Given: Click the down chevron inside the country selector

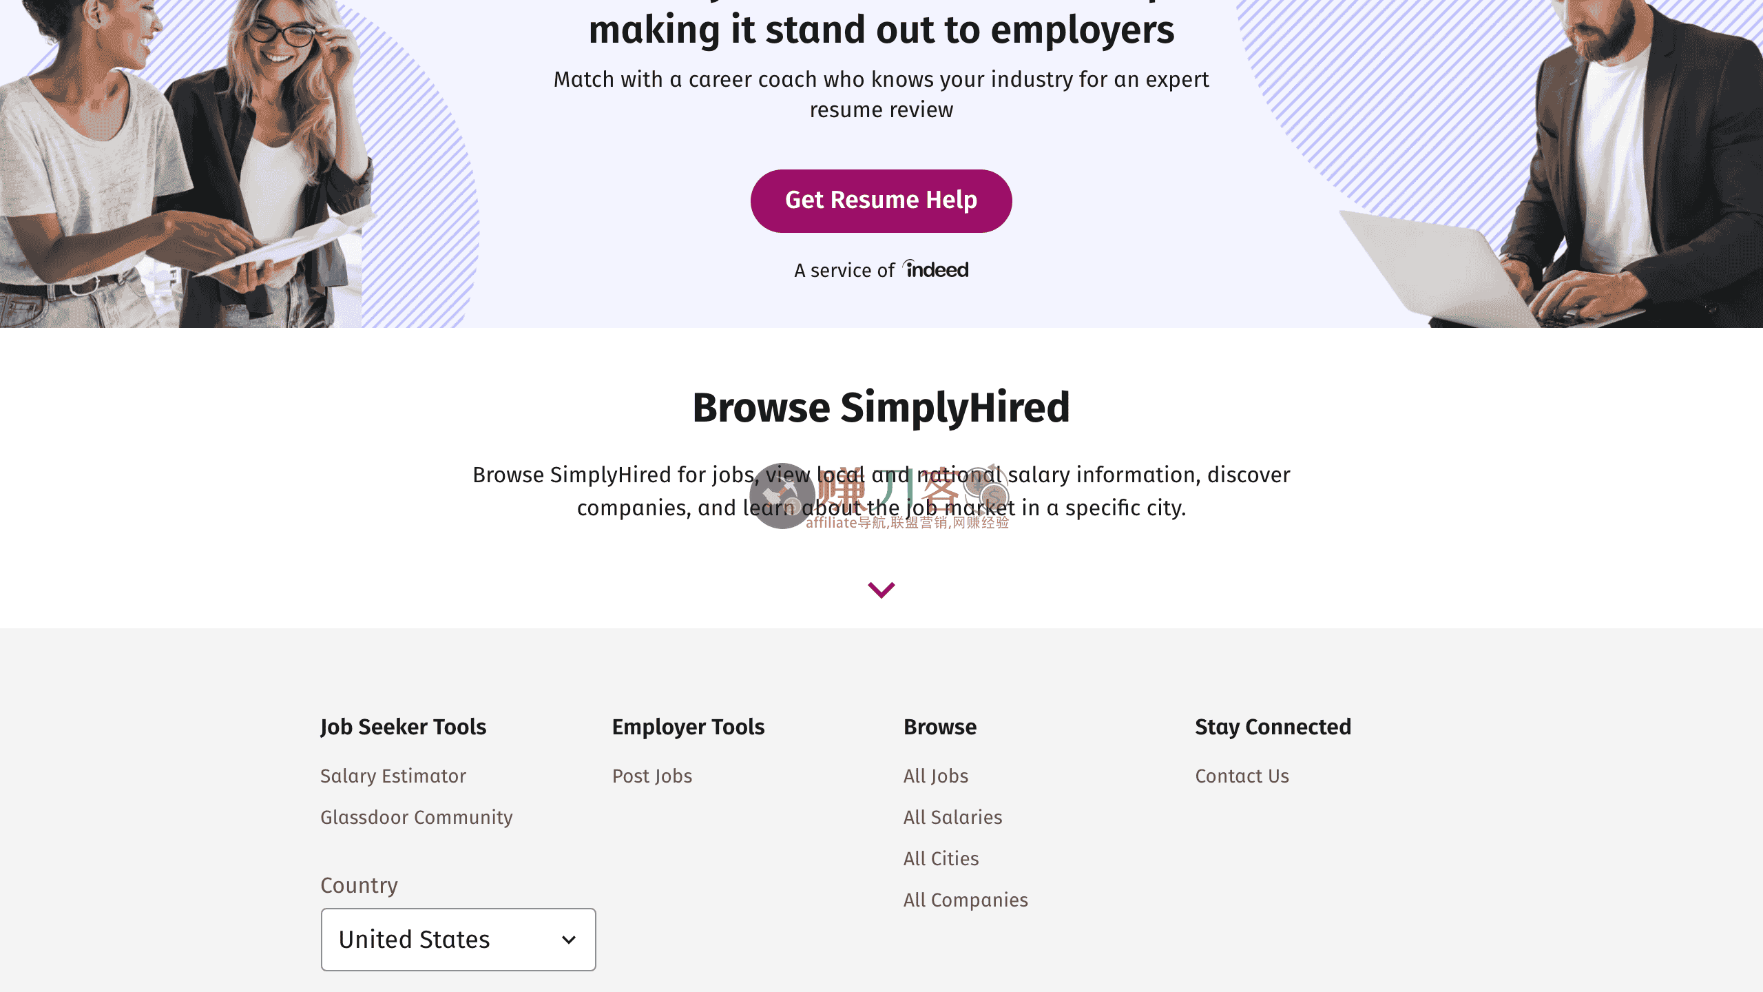Looking at the screenshot, I should point(569,939).
